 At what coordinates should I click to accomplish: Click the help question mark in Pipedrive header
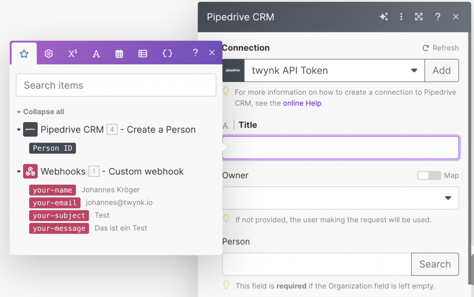pos(437,17)
